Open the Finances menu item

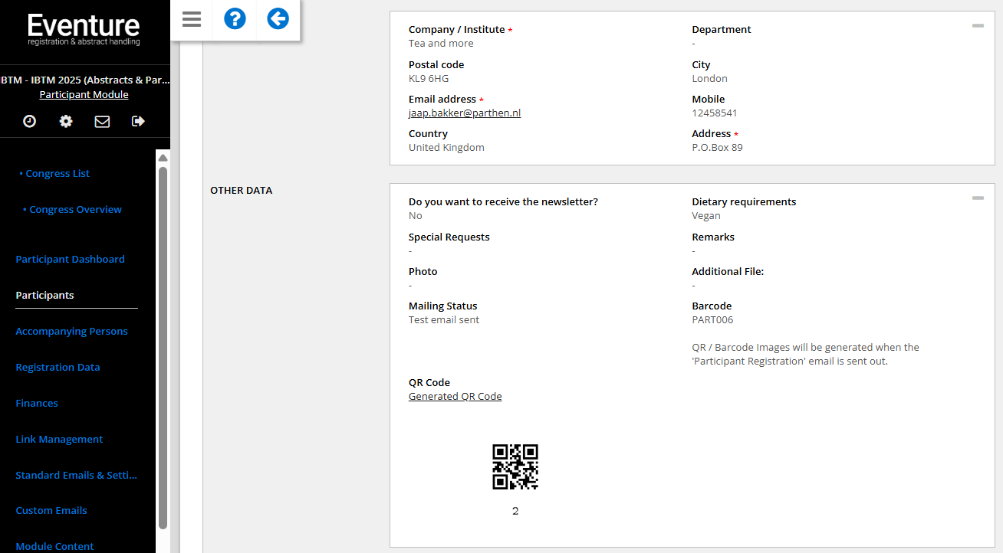37,404
